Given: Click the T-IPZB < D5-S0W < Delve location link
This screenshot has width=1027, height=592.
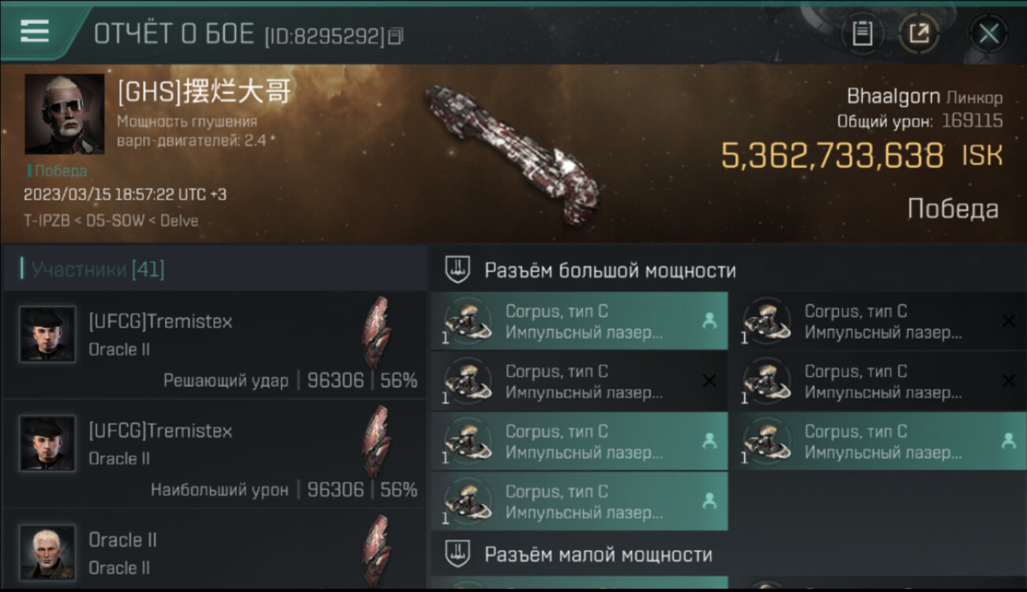Looking at the screenshot, I should 111,221.
